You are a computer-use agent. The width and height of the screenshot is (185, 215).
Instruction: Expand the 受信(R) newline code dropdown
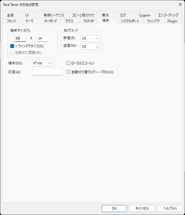click(x=90, y=39)
